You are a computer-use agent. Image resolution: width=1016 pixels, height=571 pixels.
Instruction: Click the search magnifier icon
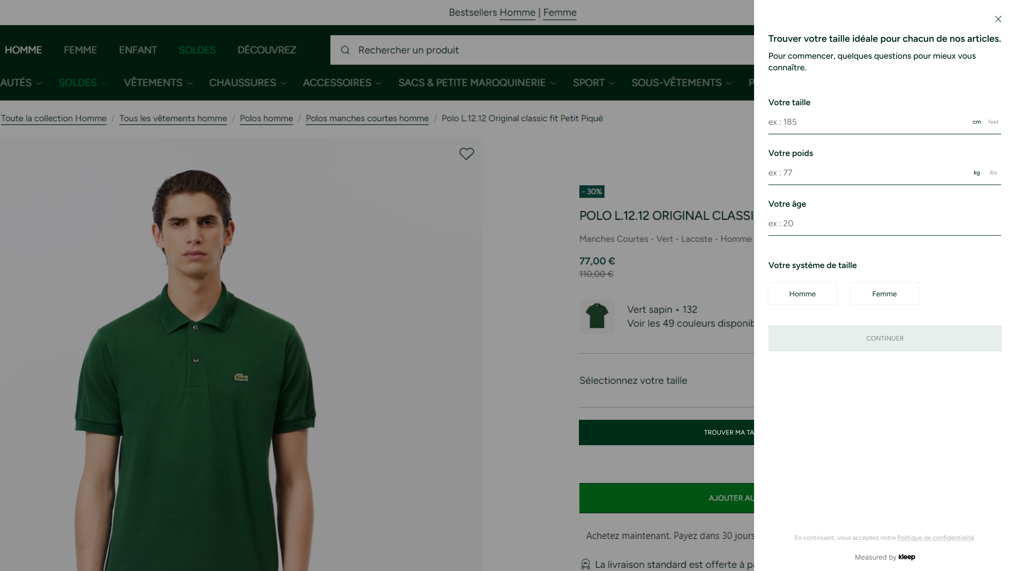coord(345,50)
